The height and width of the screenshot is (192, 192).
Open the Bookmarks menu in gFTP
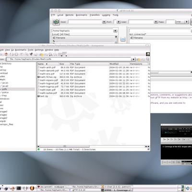tap(82, 15)
